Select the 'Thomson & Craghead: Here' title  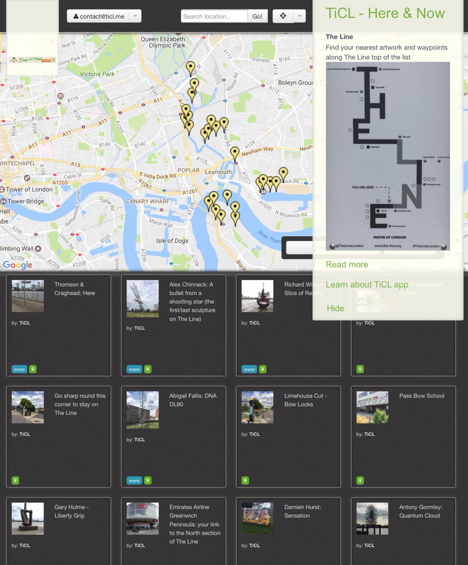[75, 289]
